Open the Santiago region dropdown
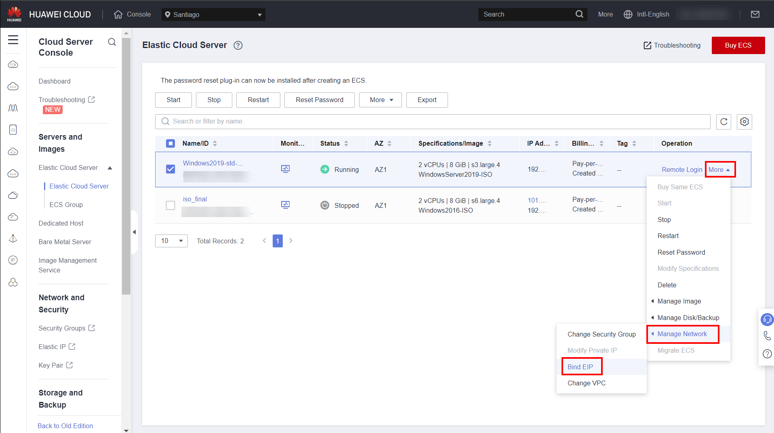The image size is (774, 433). click(x=213, y=15)
